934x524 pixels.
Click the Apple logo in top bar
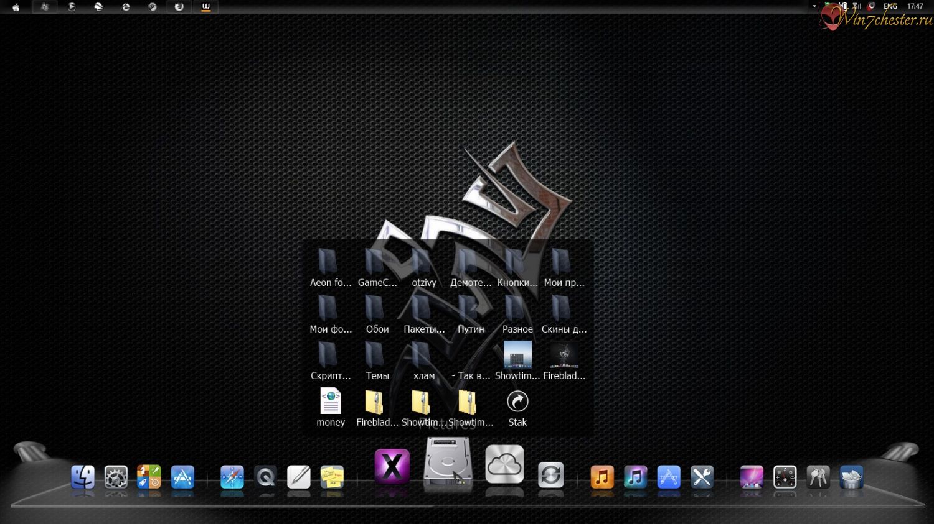pos(16,7)
